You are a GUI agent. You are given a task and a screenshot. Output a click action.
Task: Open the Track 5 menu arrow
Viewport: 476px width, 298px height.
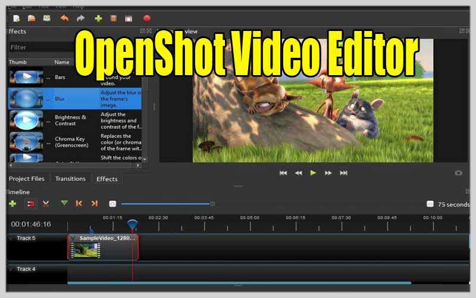click(11, 238)
